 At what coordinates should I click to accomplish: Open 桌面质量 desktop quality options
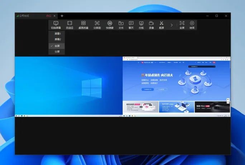(x=83, y=25)
